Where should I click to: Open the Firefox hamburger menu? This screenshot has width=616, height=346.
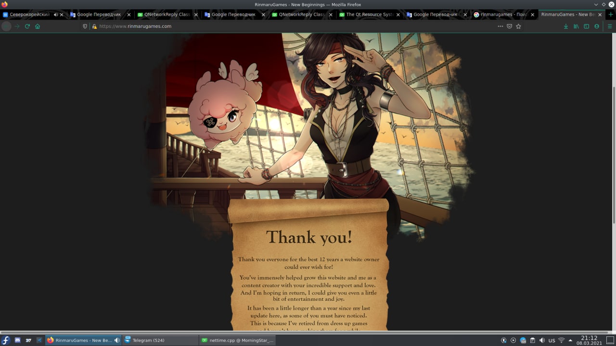(x=610, y=26)
